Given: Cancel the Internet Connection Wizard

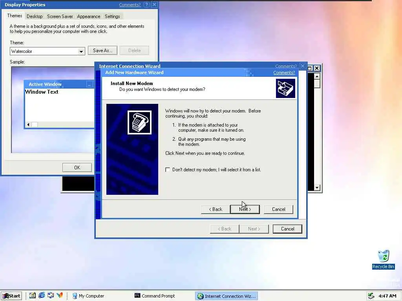Looking at the screenshot, I should (287, 229).
